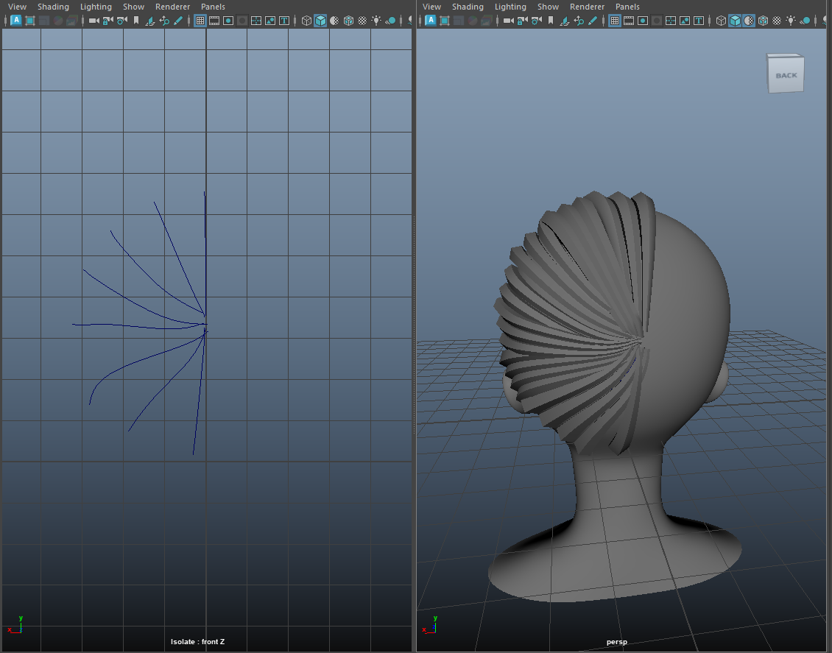Click Select Camera icon in front panel
832x653 pixels.
(94, 21)
